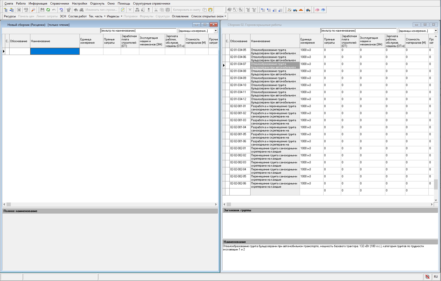Click the Оглавление button
The image size is (441, 281).
[x=180, y=16]
